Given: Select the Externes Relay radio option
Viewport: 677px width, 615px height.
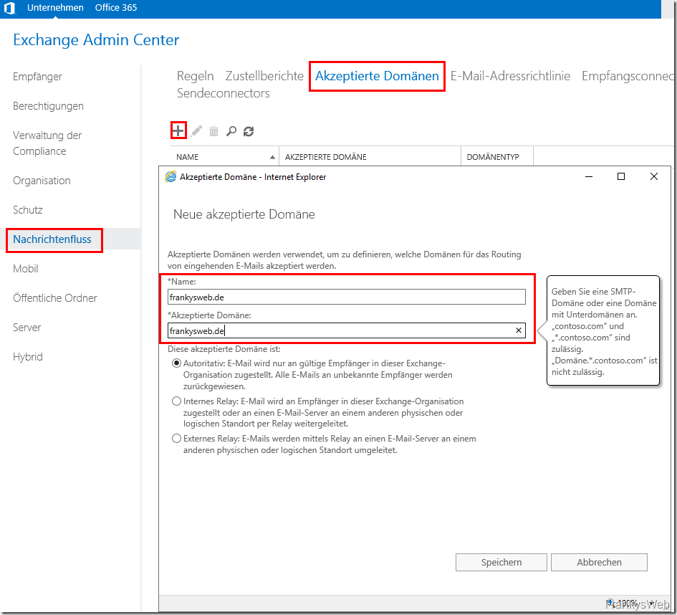Looking at the screenshot, I should tap(177, 439).
